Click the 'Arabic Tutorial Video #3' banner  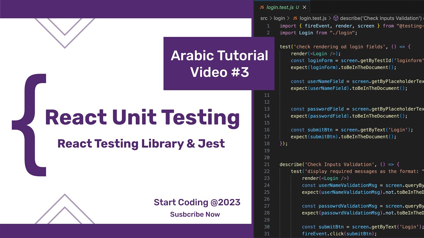[219, 63]
